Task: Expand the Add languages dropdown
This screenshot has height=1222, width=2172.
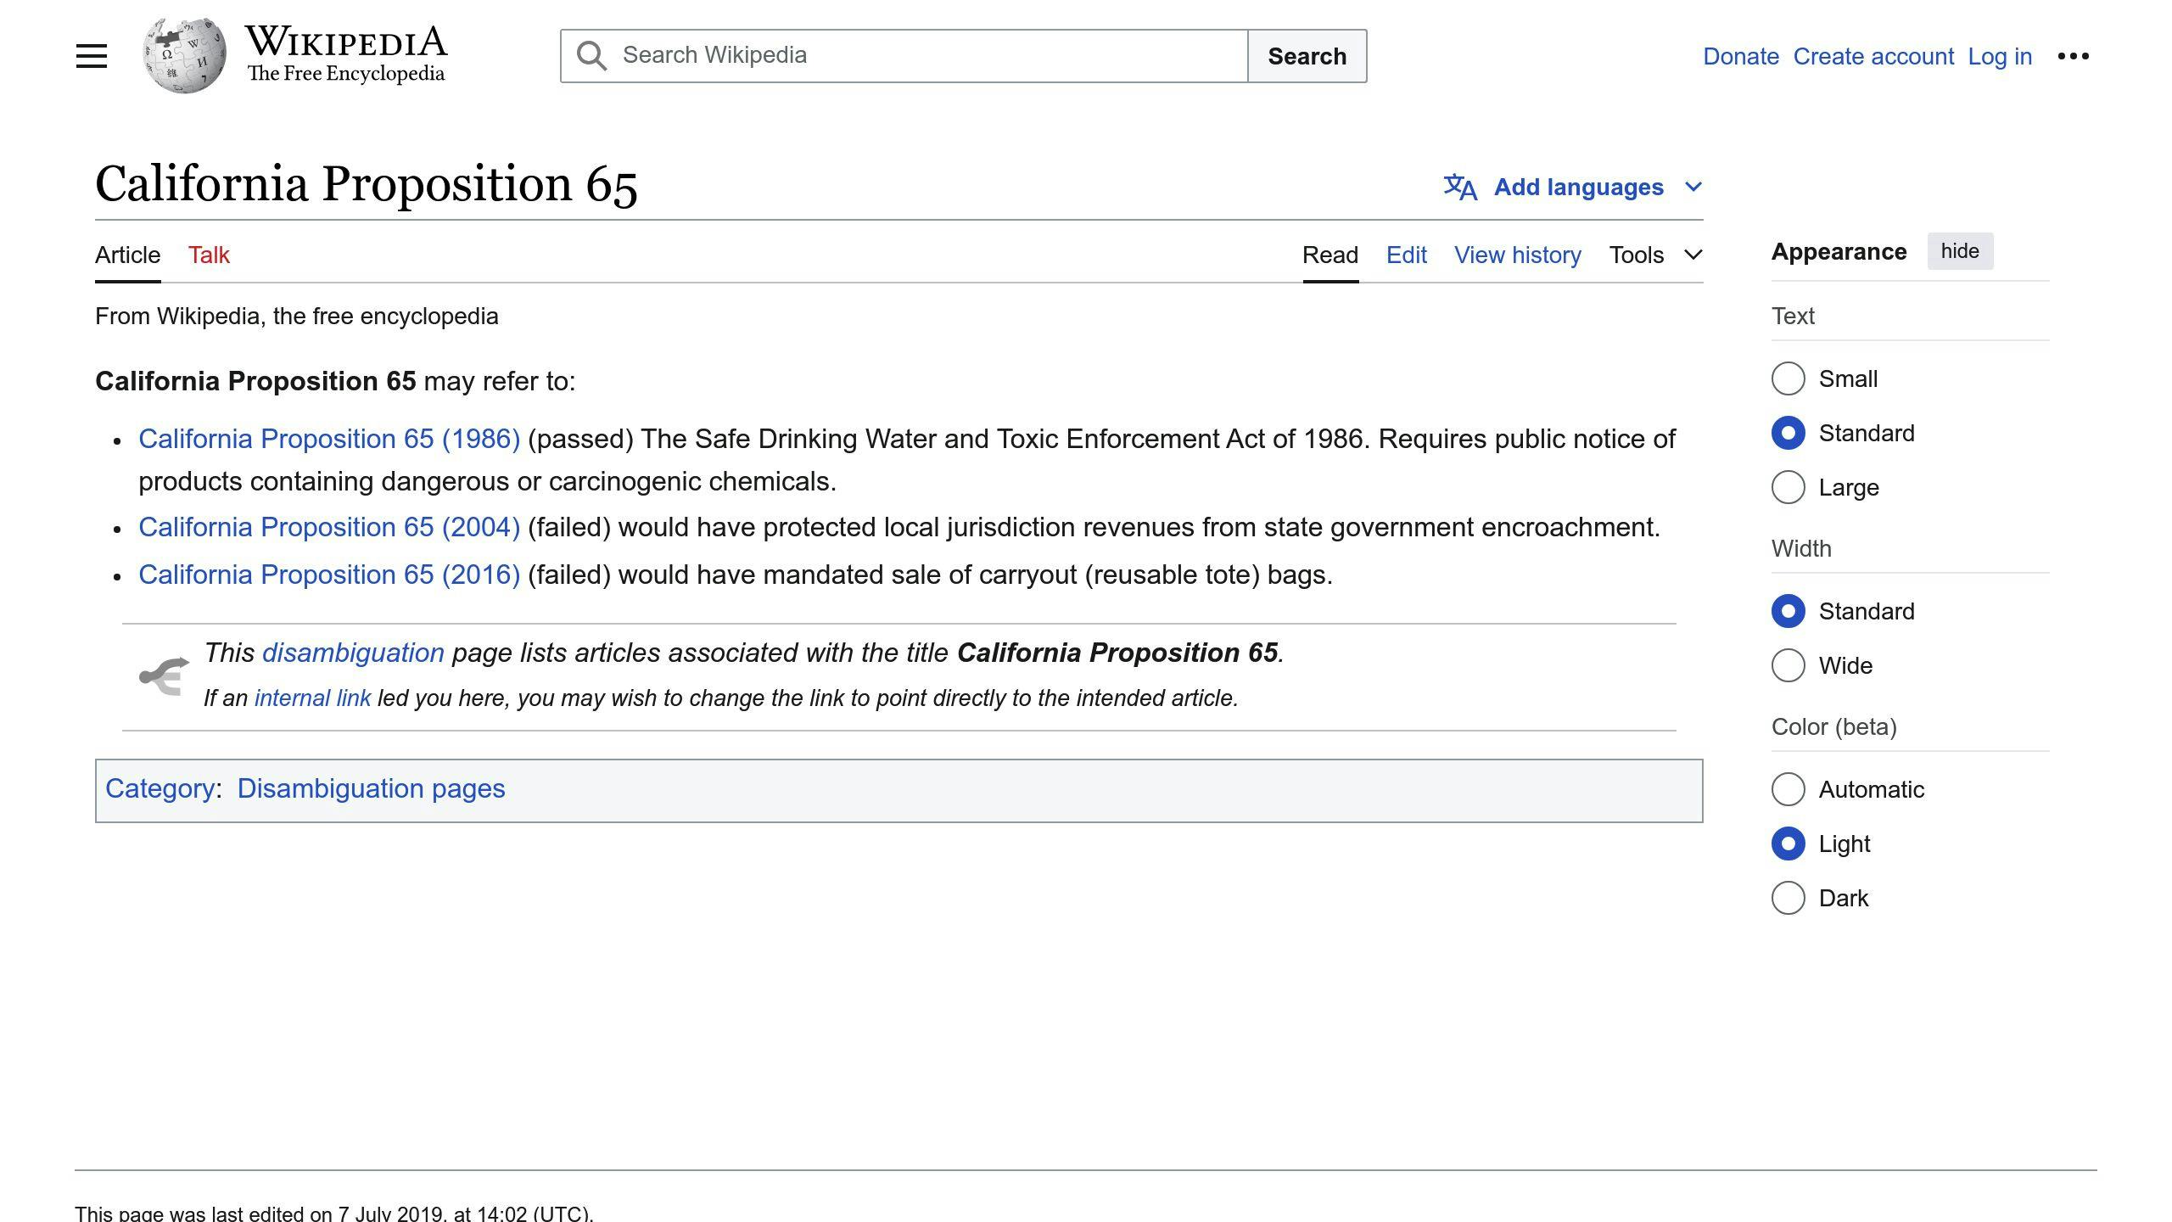Action: pyautogui.click(x=1573, y=187)
